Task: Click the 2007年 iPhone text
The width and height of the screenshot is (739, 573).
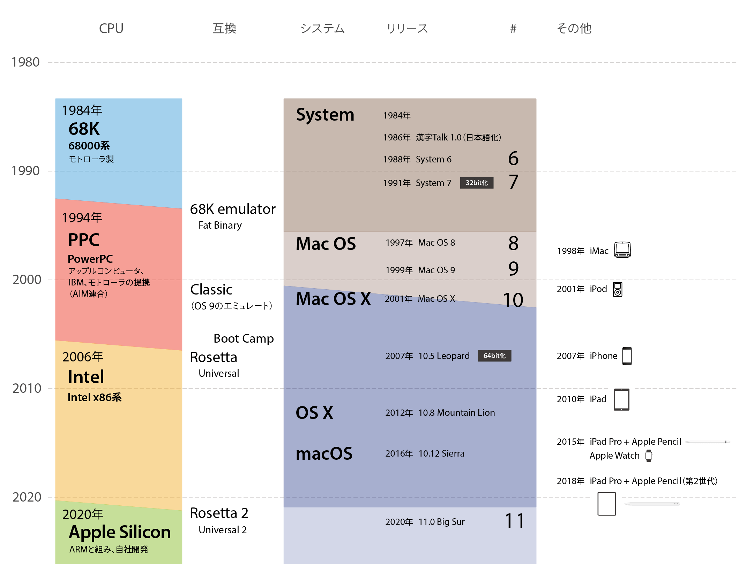Action: [587, 356]
